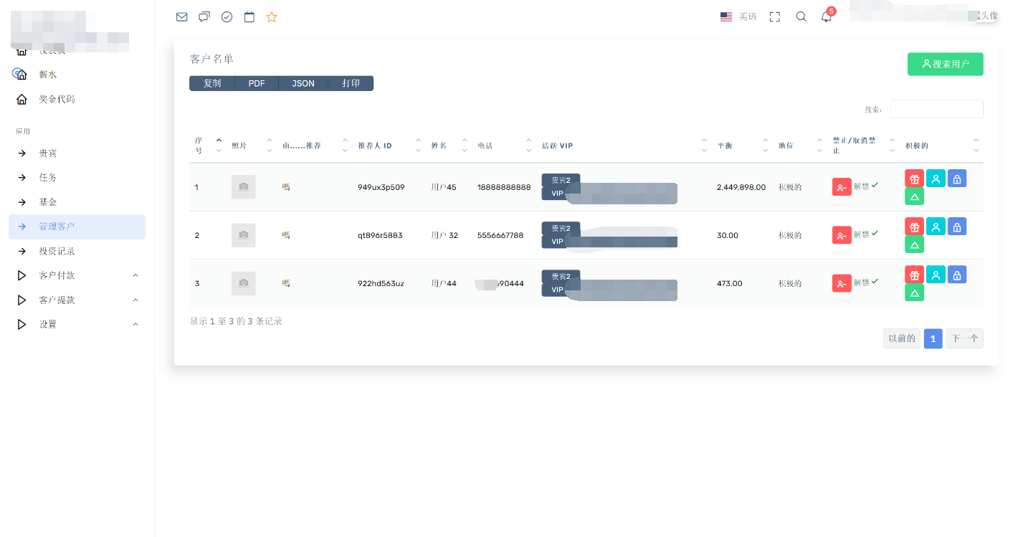Image resolution: width=1018 pixels, height=537 pixels.
Task: Open notifications bell with badge 5
Action: 827,16
